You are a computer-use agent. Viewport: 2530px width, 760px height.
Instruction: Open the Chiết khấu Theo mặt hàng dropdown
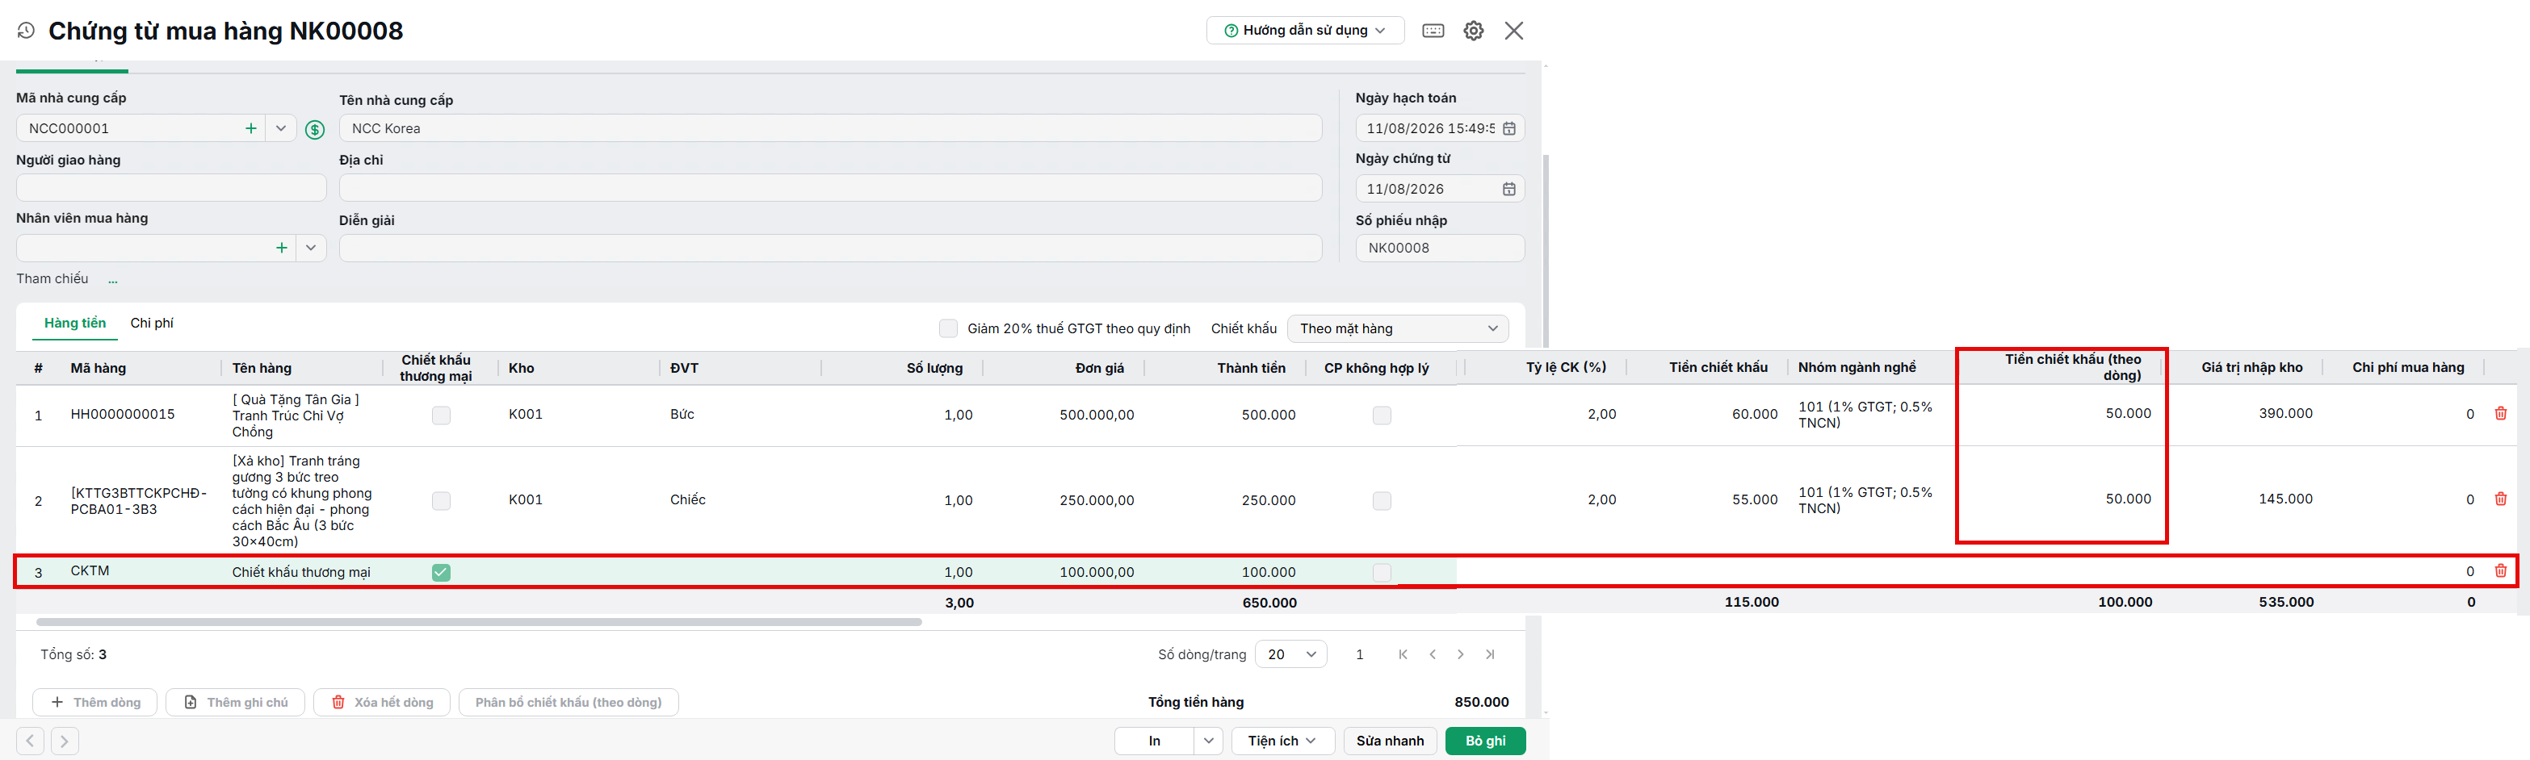[1398, 328]
